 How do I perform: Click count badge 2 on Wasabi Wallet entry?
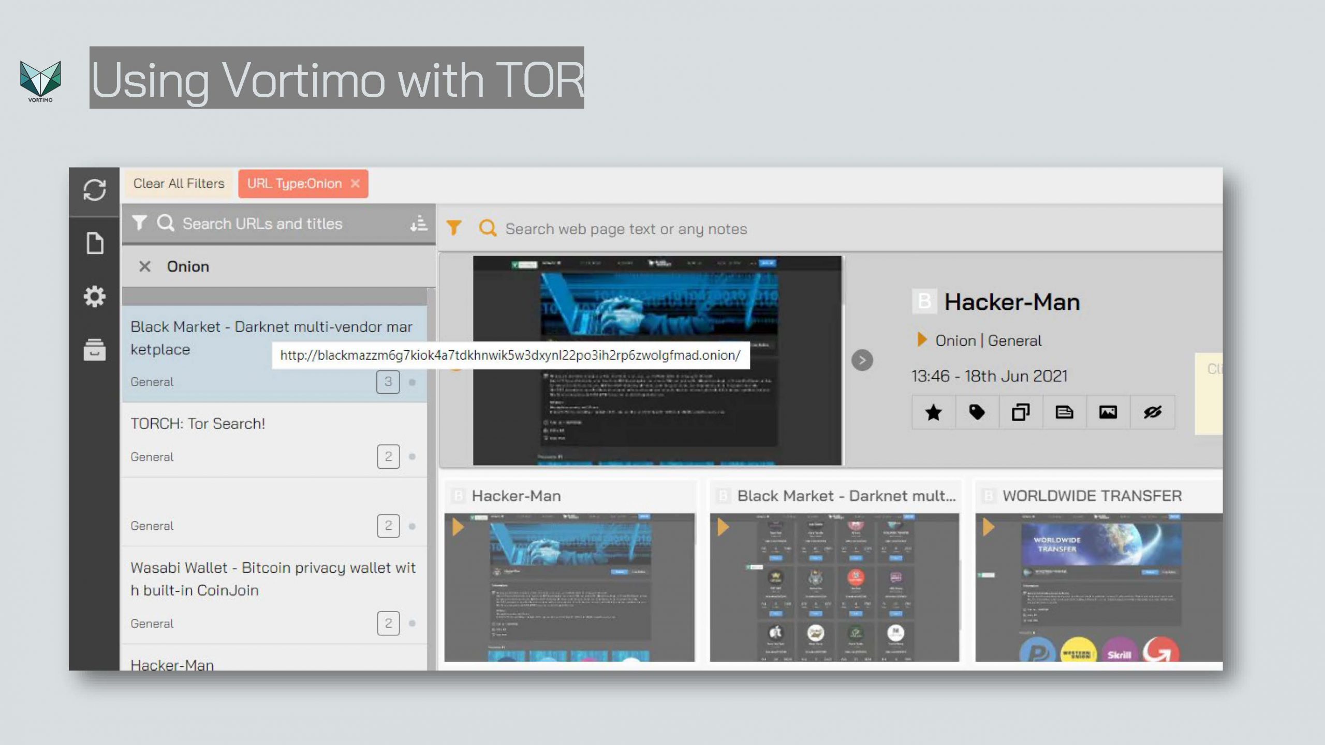point(388,623)
